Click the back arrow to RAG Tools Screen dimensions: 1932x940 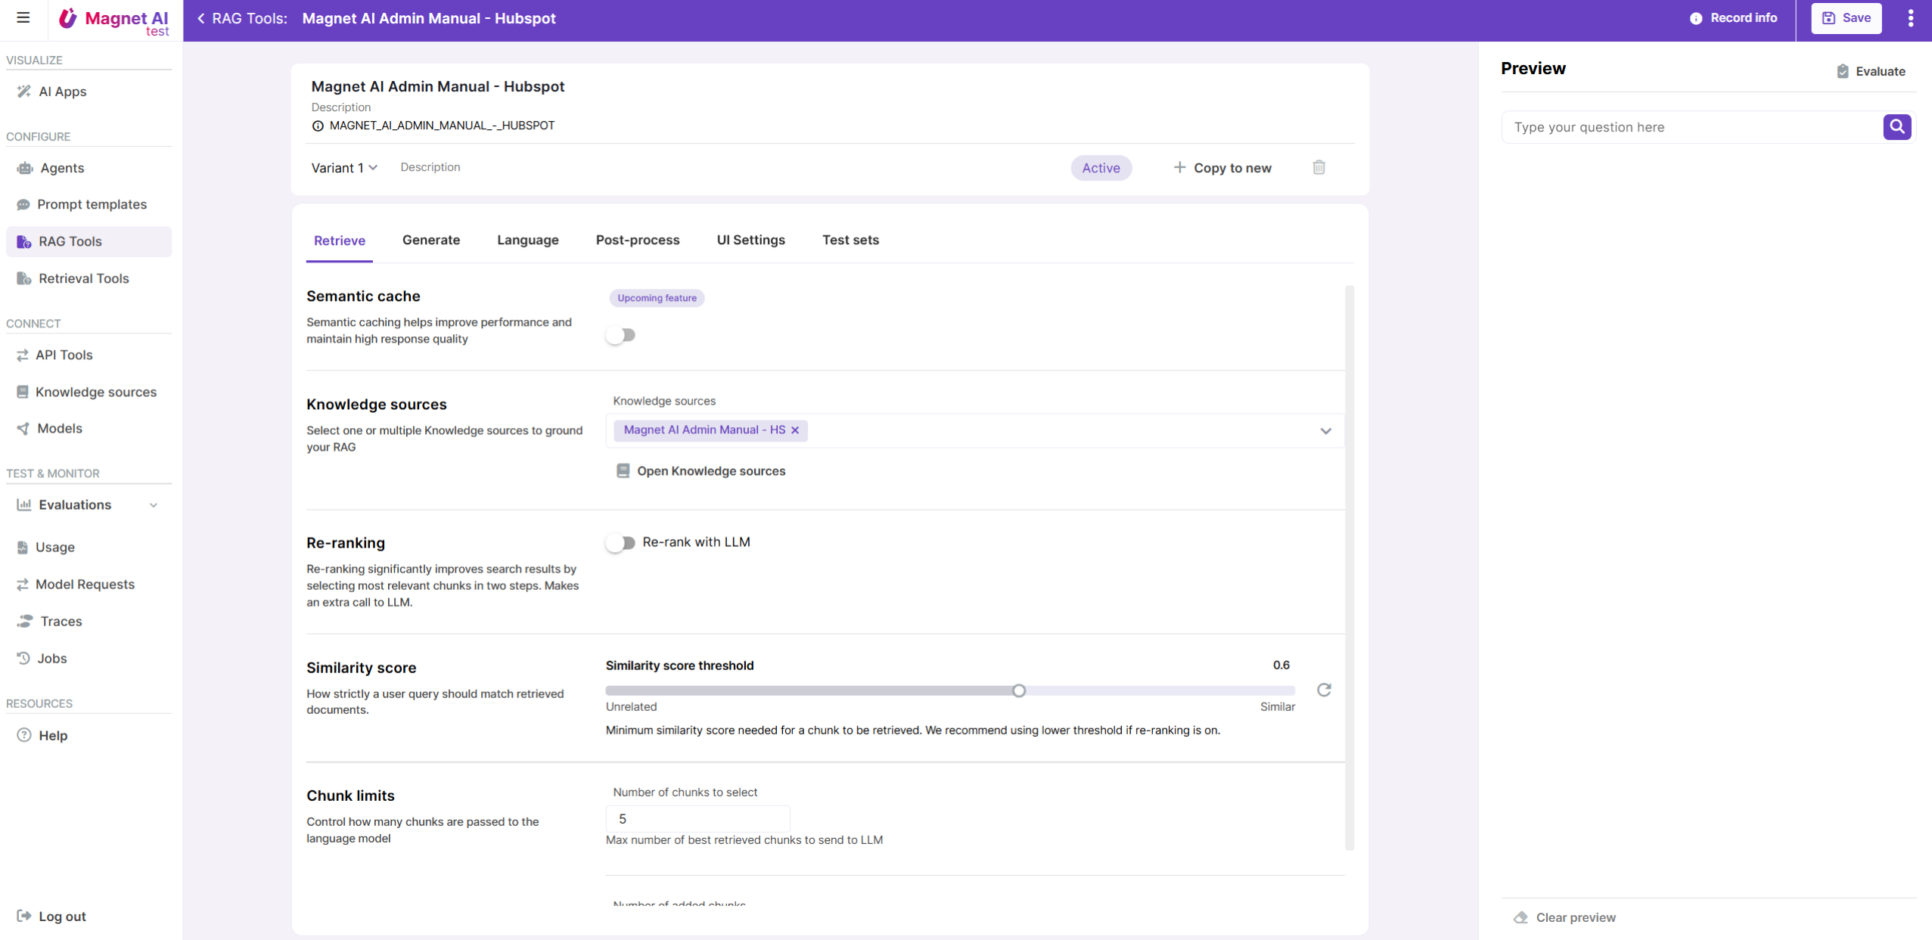(201, 18)
